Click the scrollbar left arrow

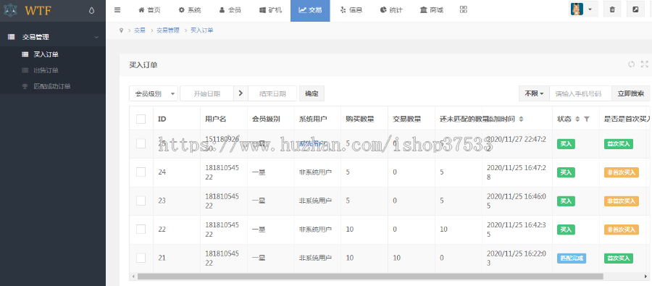(133, 276)
